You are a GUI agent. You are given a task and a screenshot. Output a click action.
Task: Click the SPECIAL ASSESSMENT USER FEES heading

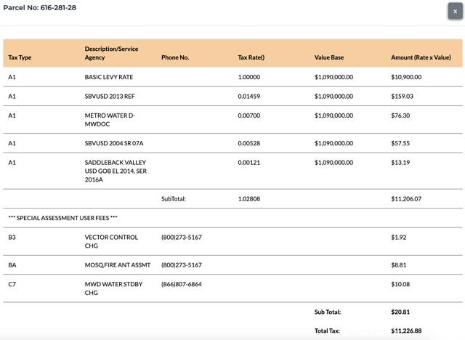click(x=63, y=218)
